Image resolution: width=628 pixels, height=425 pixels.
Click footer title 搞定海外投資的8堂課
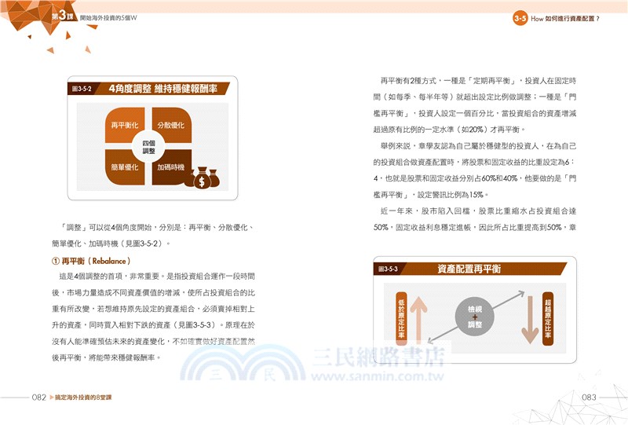[x=83, y=398]
